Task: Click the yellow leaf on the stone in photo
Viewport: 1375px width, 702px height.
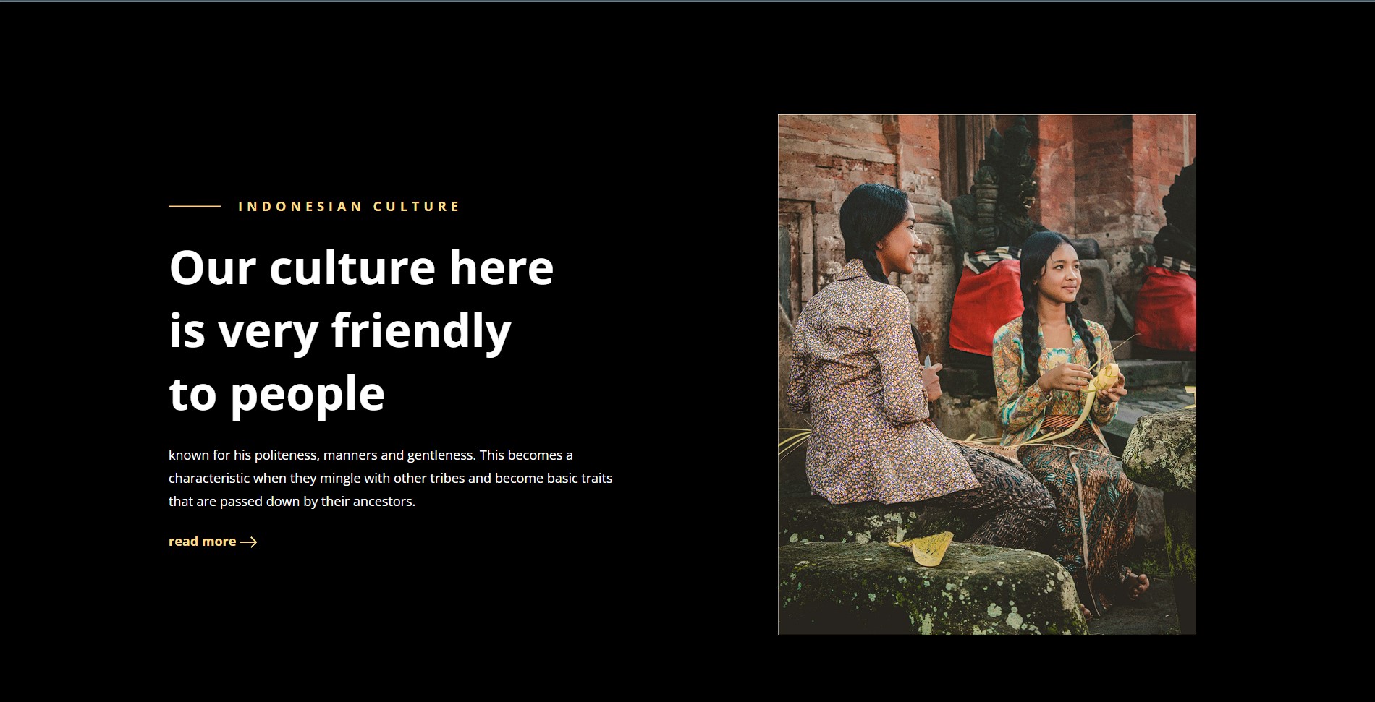Action: coord(923,547)
